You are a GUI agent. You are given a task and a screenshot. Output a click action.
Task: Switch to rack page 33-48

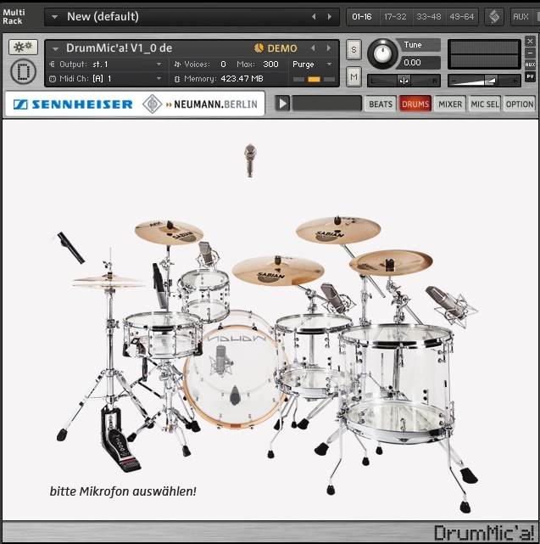429,17
